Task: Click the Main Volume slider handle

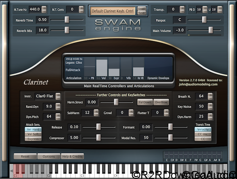Action: pyautogui.click(x=210, y=30)
